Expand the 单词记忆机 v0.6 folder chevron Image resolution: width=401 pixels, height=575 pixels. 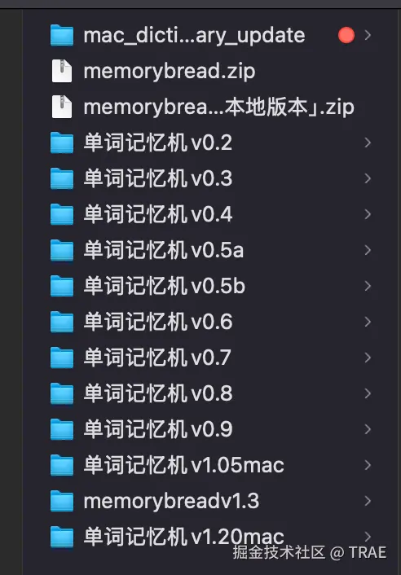(x=368, y=322)
